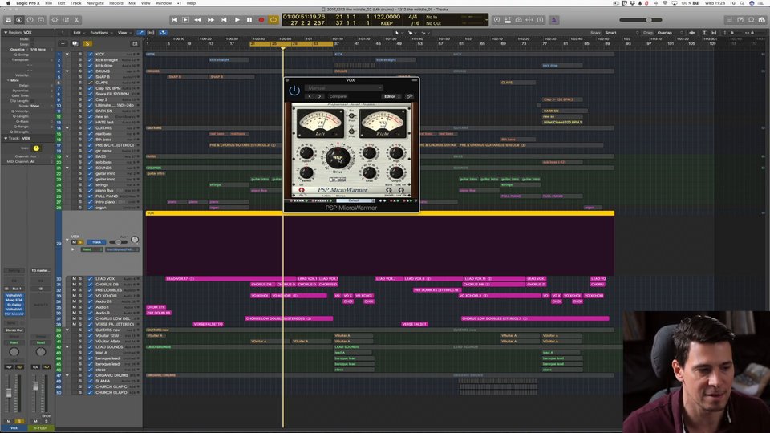This screenshot has height=433, width=770.
Task: Open the Snap mode dropdown
Action: pos(622,33)
